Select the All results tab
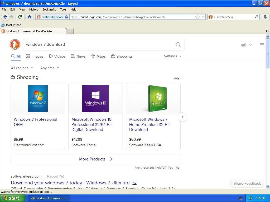Image resolution: width=270 pixels, height=202 pixels. pos(16,56)
